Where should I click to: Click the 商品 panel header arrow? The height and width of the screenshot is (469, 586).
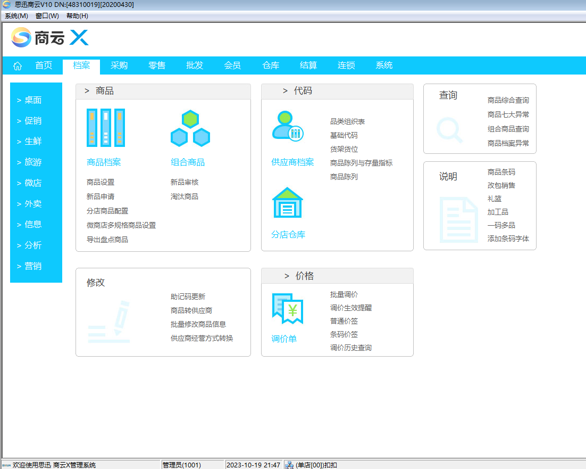pyautogui.click(x=87, y=91)
